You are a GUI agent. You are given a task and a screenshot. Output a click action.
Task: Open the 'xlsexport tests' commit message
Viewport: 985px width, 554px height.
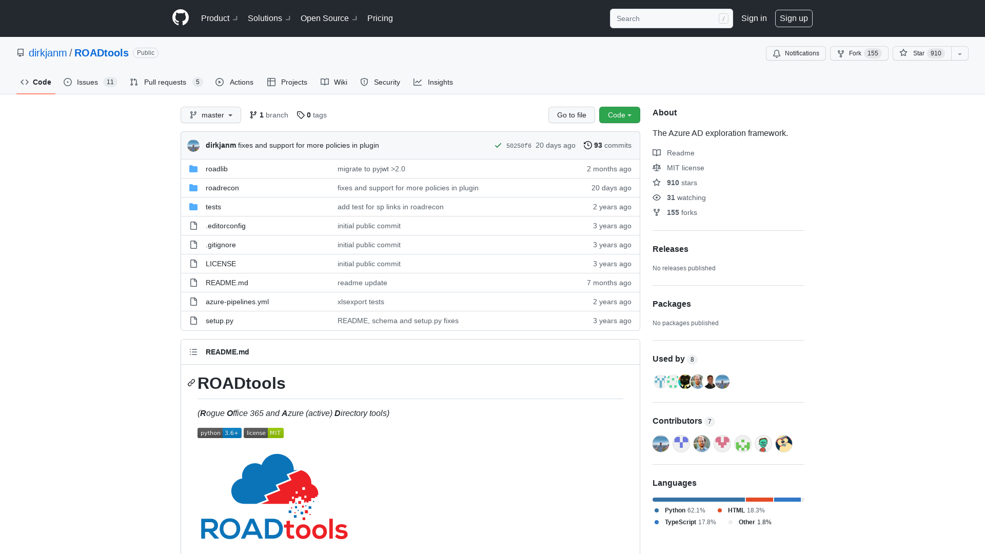361,302
